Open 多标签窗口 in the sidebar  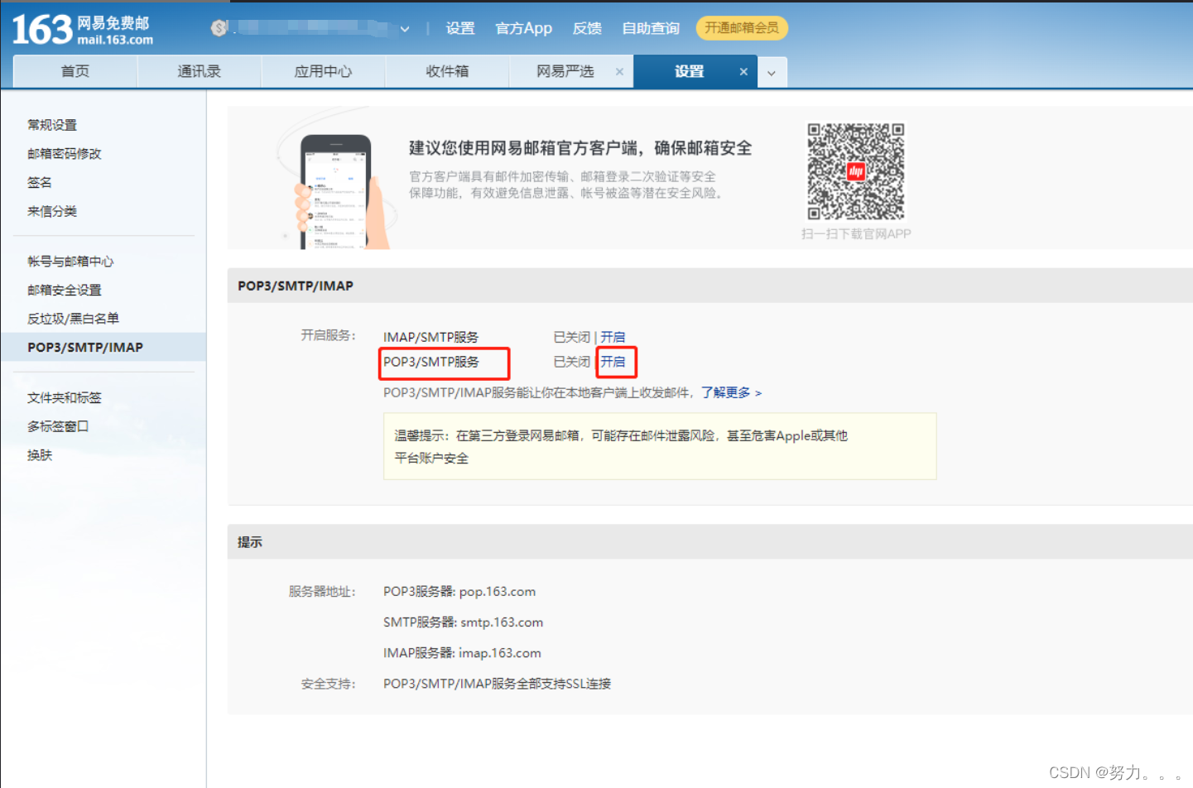[x=58, y=426]
